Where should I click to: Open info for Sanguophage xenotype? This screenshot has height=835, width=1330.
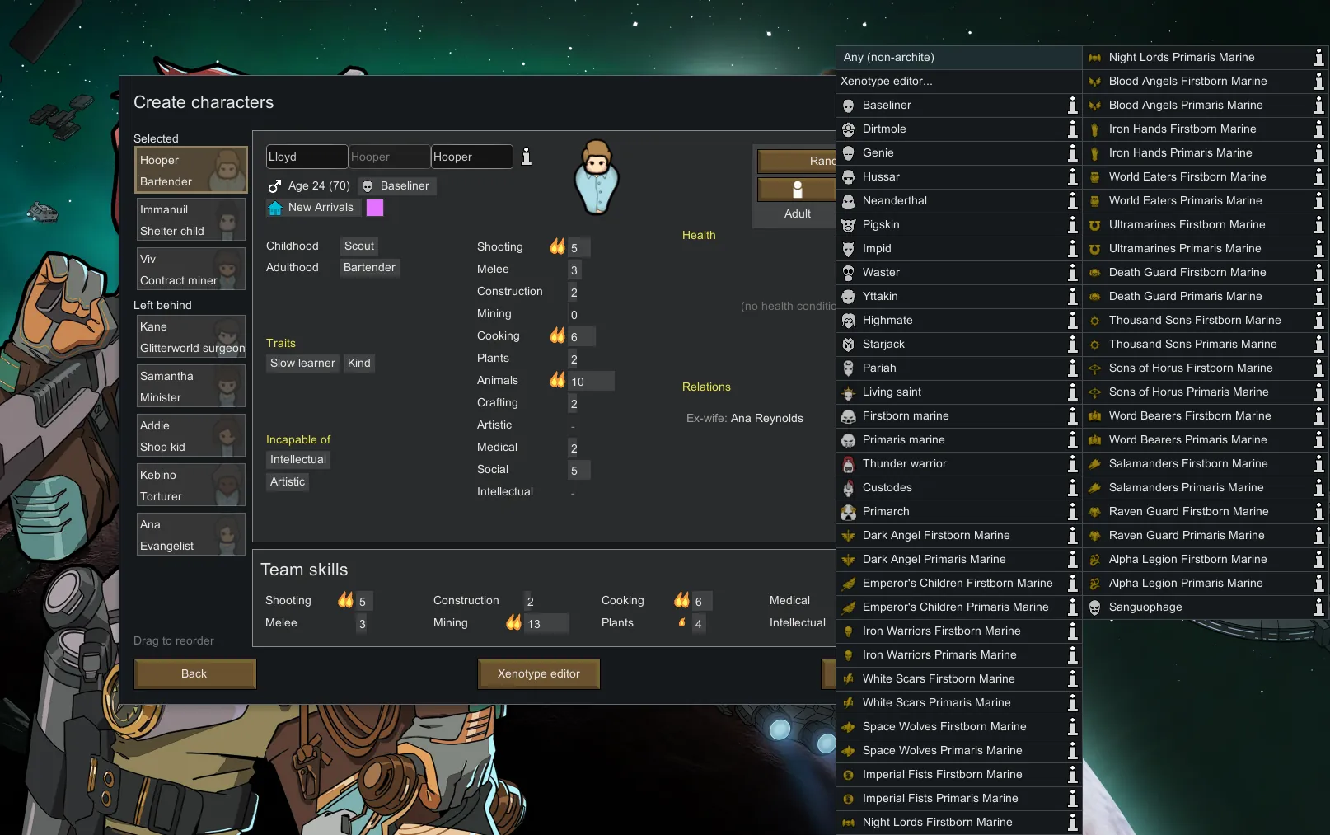click(x=1318, y=607)
